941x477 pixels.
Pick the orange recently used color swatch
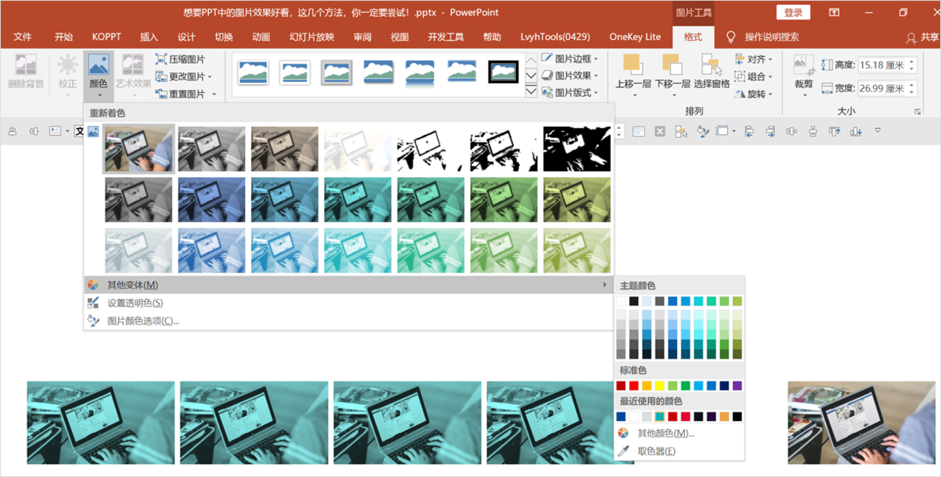(x=724, y=416)
